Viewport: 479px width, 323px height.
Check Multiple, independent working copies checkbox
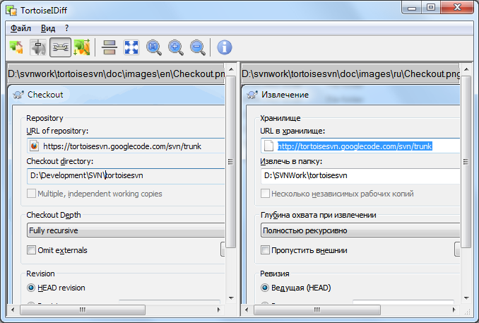coord(31,194)
